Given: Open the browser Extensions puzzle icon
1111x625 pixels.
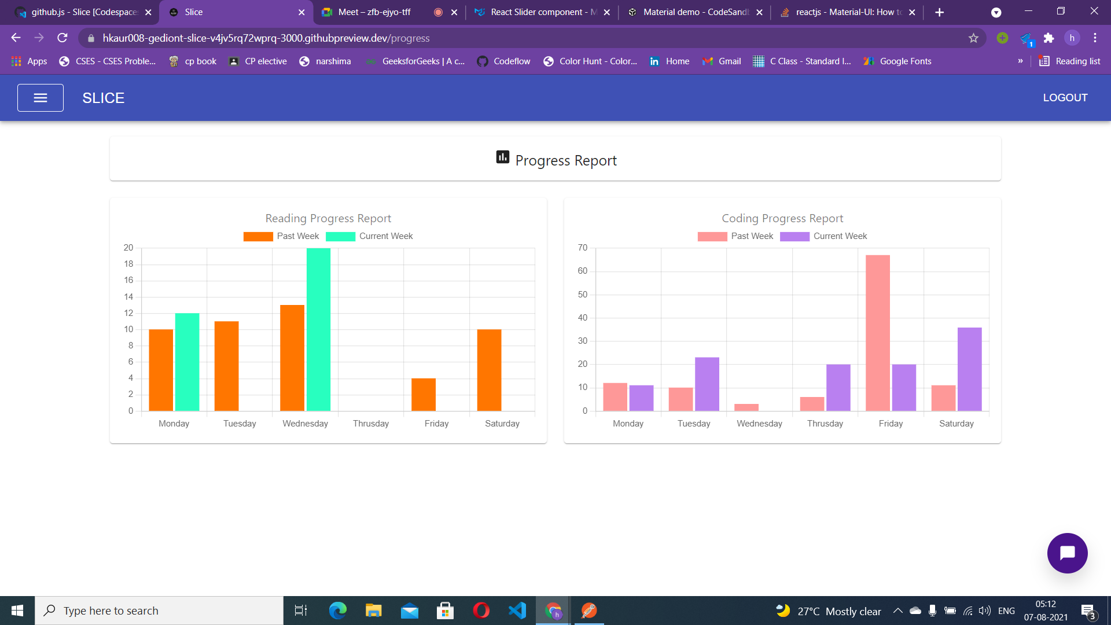Looking at the screenshot, I should pyautogui.click(x=1049, y=38).
